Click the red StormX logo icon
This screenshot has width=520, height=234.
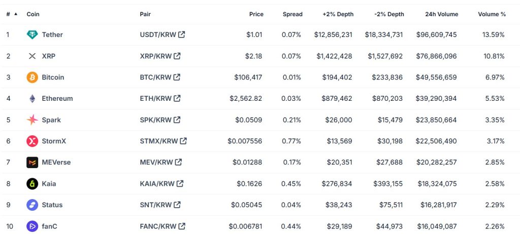tap(32, 141)
